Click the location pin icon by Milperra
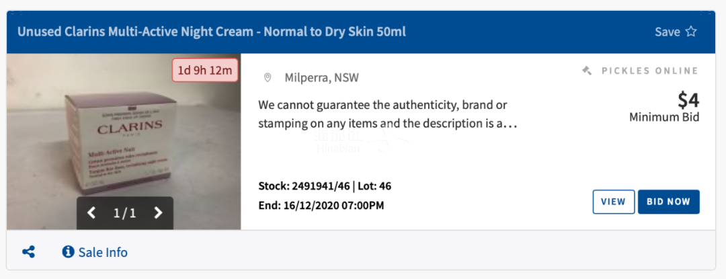 click(x=267, y=78)
